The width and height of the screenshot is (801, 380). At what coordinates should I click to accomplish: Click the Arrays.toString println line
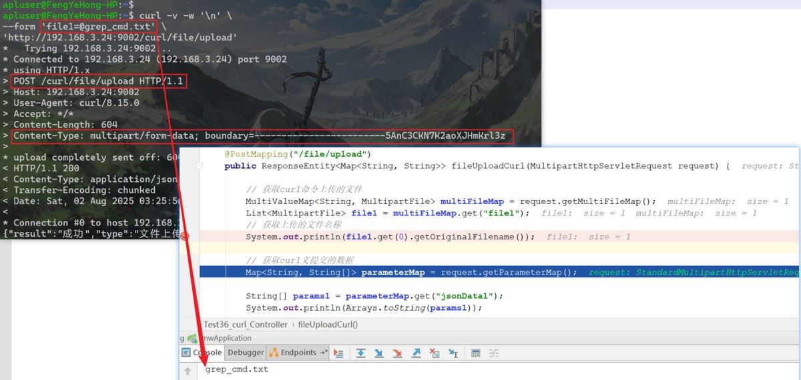[x=364, y=308]
